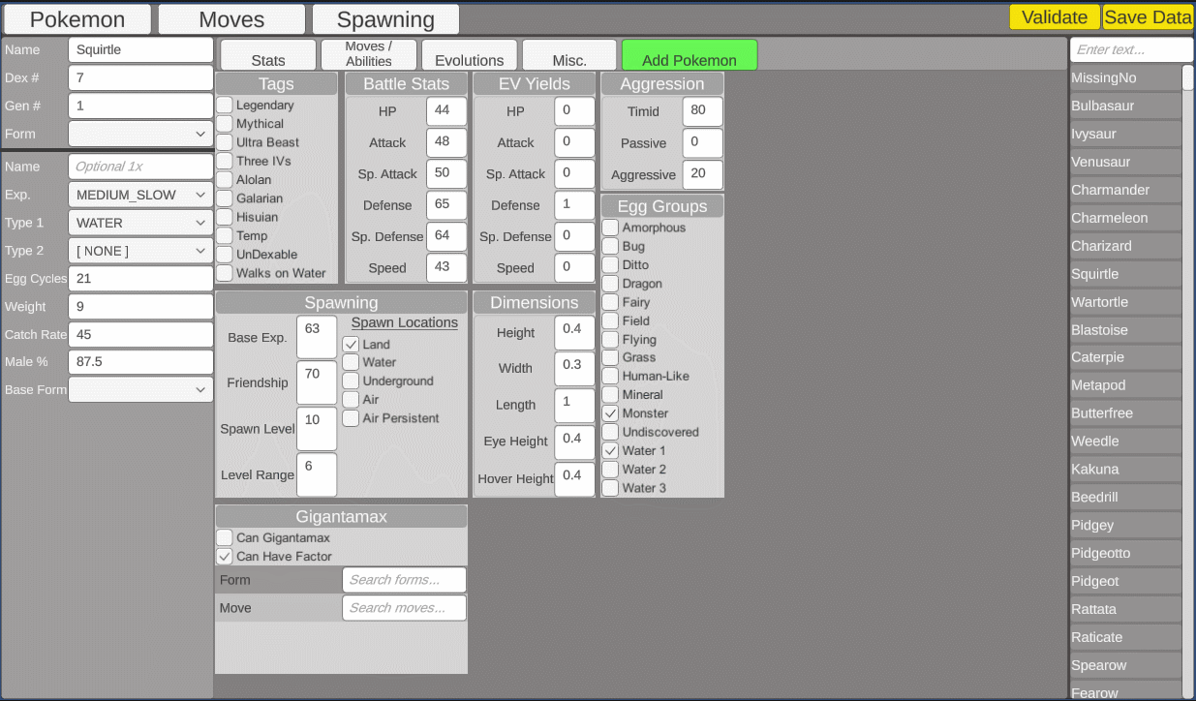Open the Exp. growth rate dropdown

click(140, 195)
